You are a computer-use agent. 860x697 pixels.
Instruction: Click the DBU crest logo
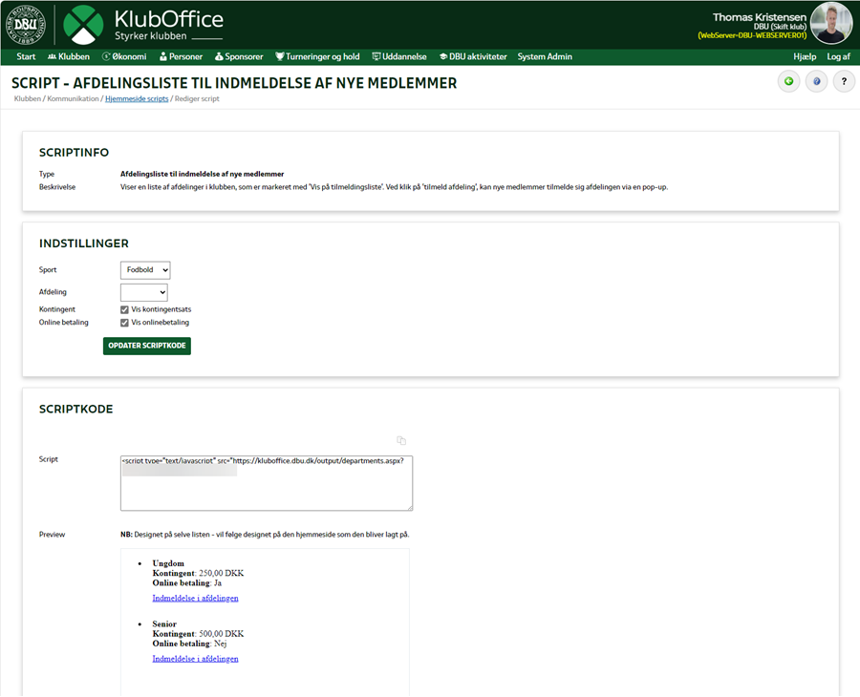tap(26, 25)
